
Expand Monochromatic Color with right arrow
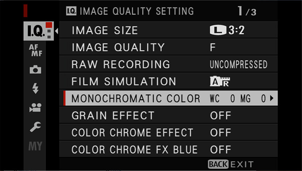tap(272, 98)
